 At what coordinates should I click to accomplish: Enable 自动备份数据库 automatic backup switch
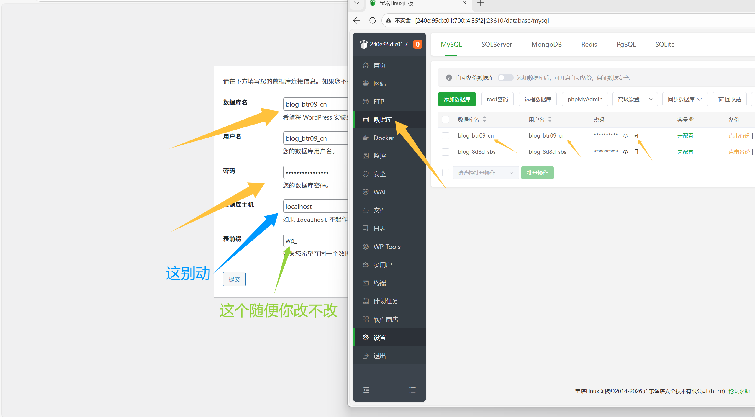tap(505, 78)
